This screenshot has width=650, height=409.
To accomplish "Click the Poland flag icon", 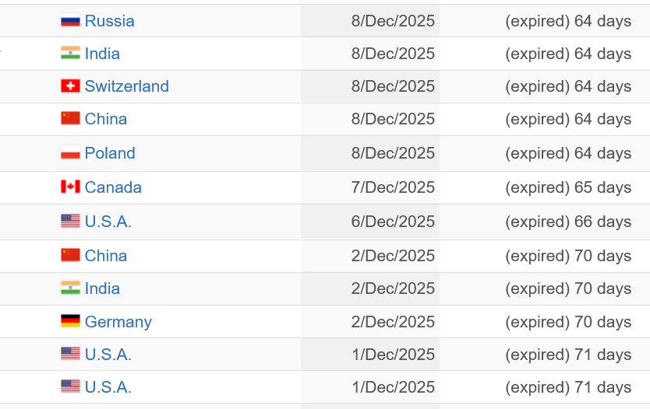I will click(70, 153).
